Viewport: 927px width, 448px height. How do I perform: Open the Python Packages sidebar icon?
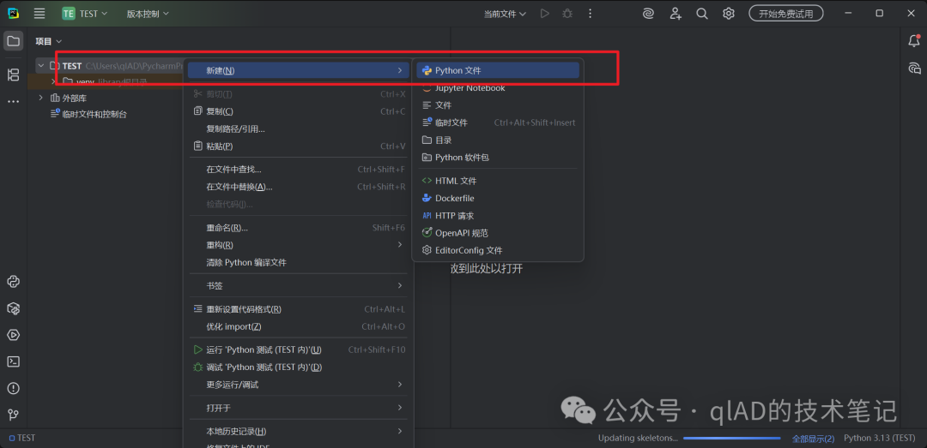(13, 308)
